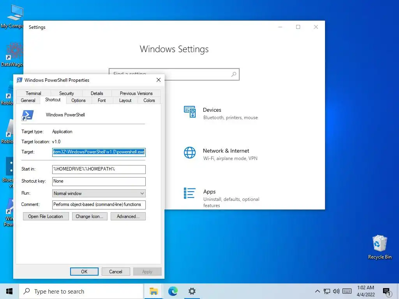
Task: Close the PowerShell Properties dialog
Action: (x=159, y=80)
